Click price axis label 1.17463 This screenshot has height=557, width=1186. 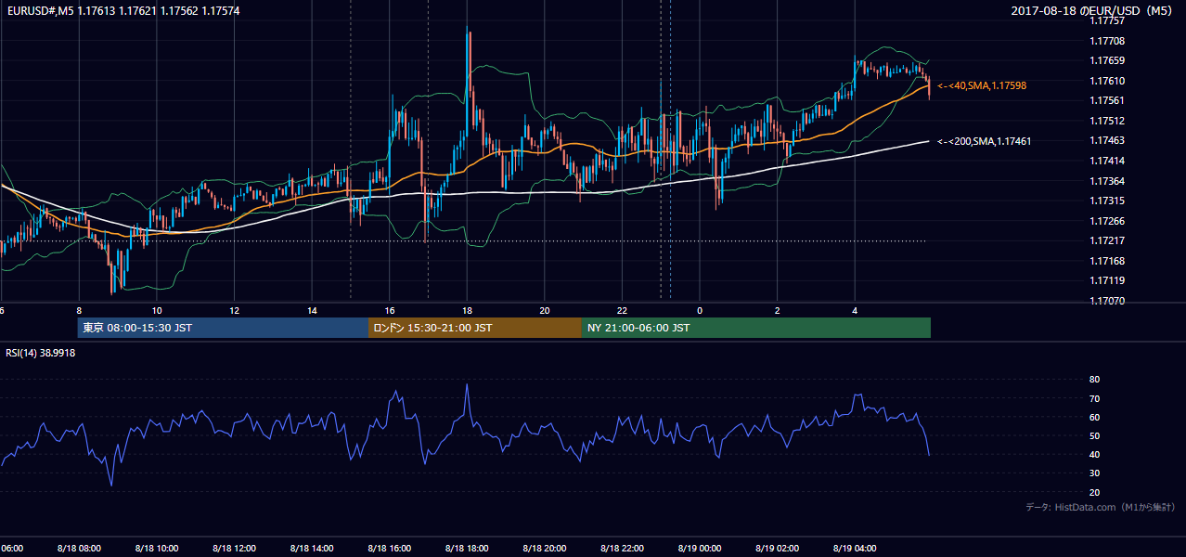click(1106, 140)
